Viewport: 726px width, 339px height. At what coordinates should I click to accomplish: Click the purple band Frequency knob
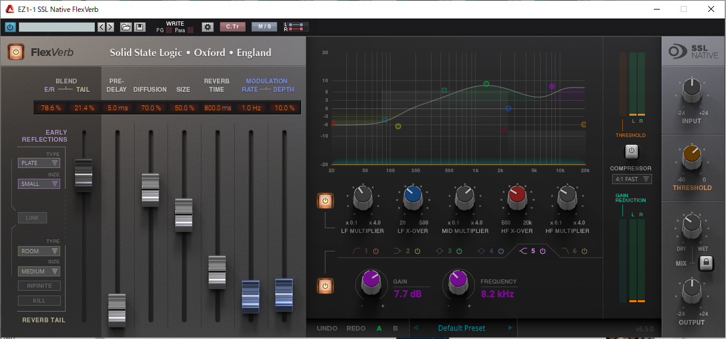click(458, 284)
